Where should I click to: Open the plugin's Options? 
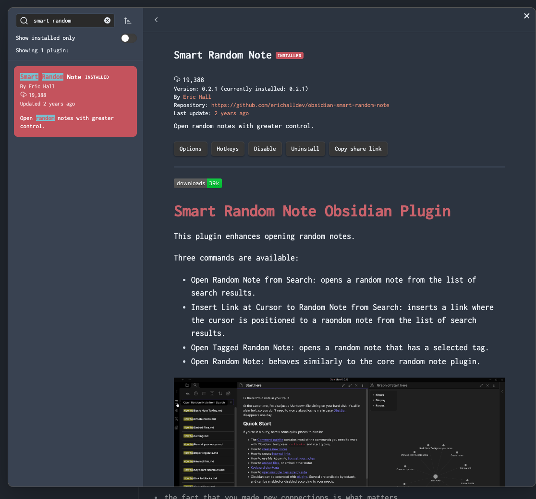click(x=190, y=149)
